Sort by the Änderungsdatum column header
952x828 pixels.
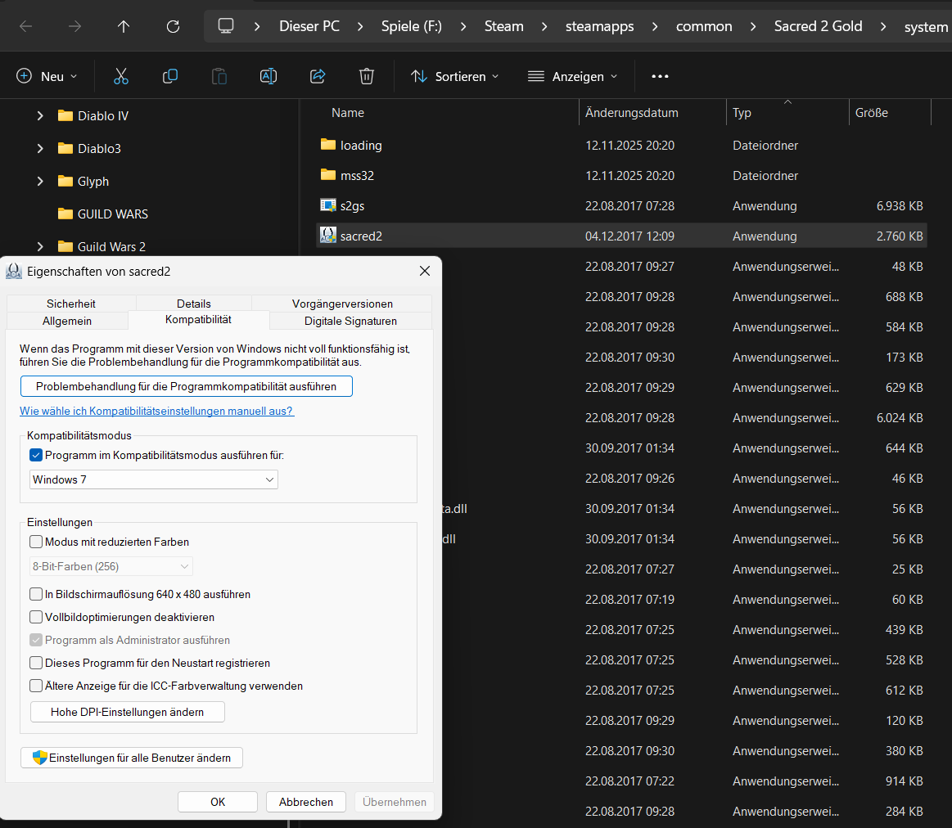pyautogui.click(x=631, y=112)
